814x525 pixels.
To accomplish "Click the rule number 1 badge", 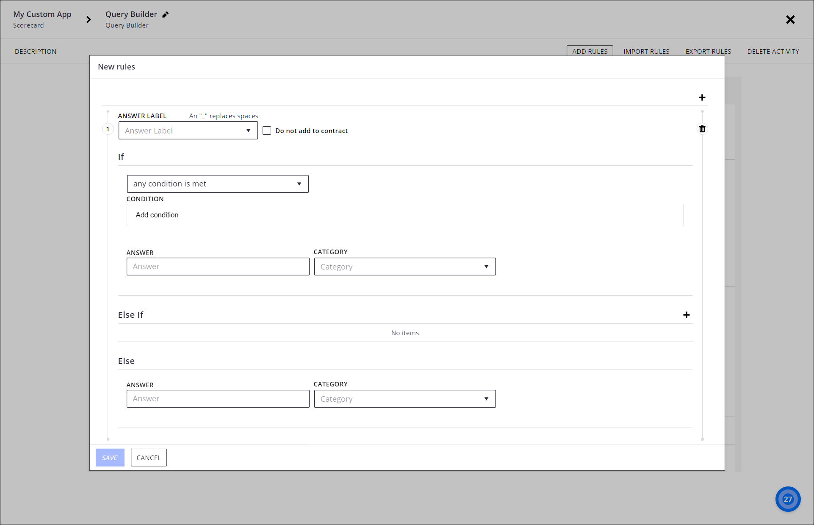I will coord(108,129).
